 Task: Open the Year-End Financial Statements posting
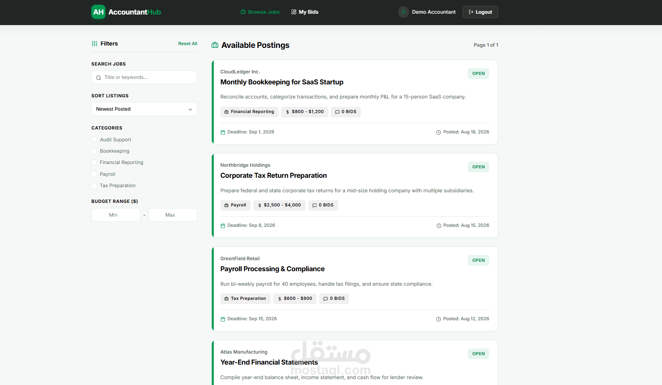pyautogui.click(x=269, y=362)
